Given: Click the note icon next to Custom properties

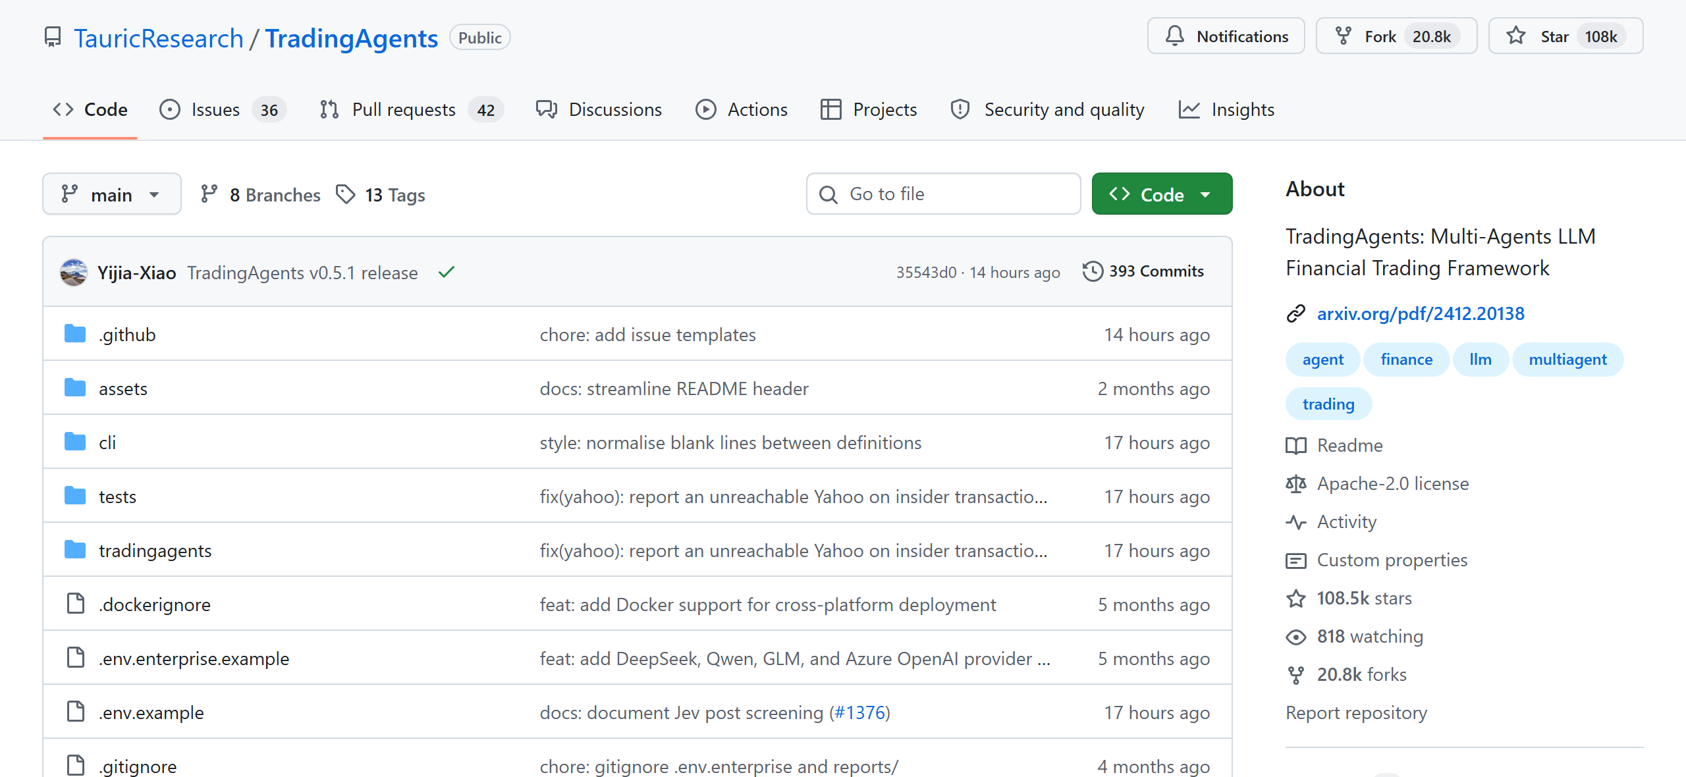Looking at the screenshot, I should tap(1295, 560).
